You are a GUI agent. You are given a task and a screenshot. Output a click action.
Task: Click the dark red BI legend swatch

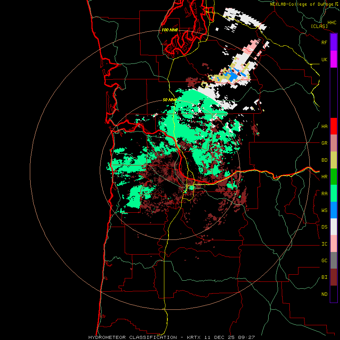click(x=334, y=277)
